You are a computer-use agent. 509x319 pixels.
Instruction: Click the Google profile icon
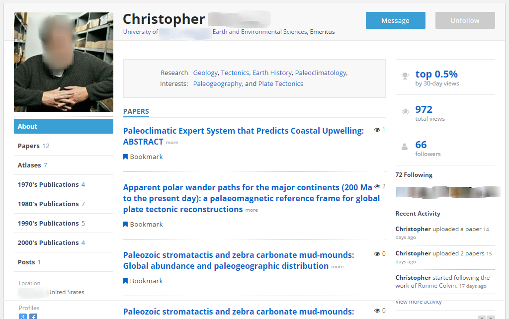point(23,317)
